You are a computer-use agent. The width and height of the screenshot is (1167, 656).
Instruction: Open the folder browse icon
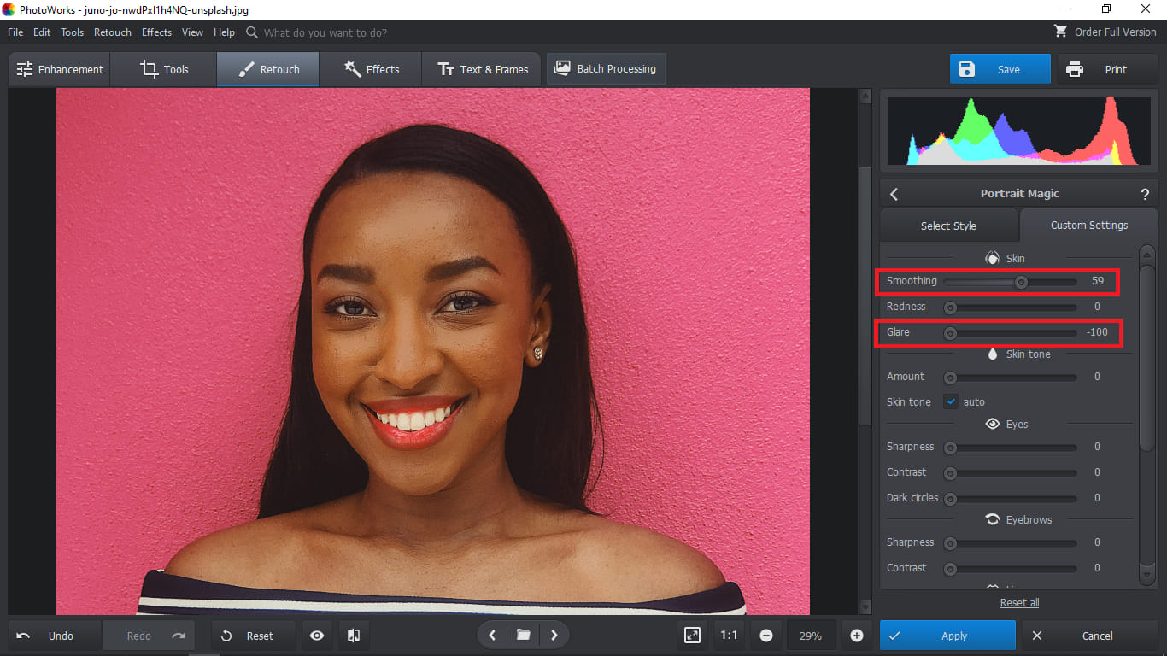[523, 635]
